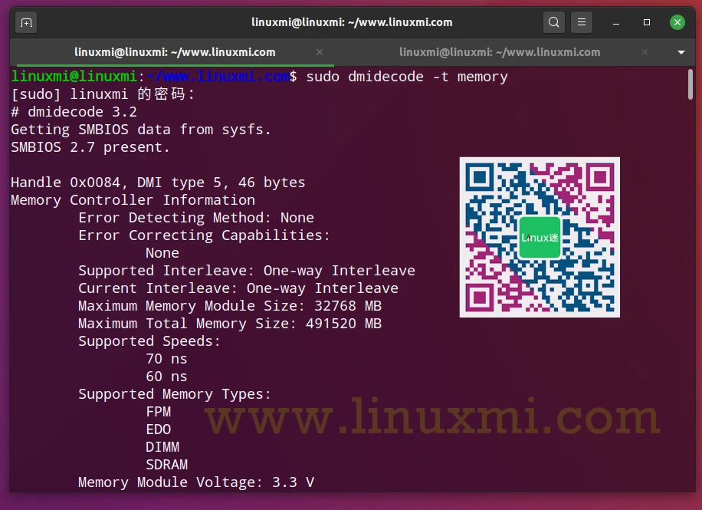Click the 'DIMM' memory type
Viewport: 702px width, 510px height.
pos(162,447)
